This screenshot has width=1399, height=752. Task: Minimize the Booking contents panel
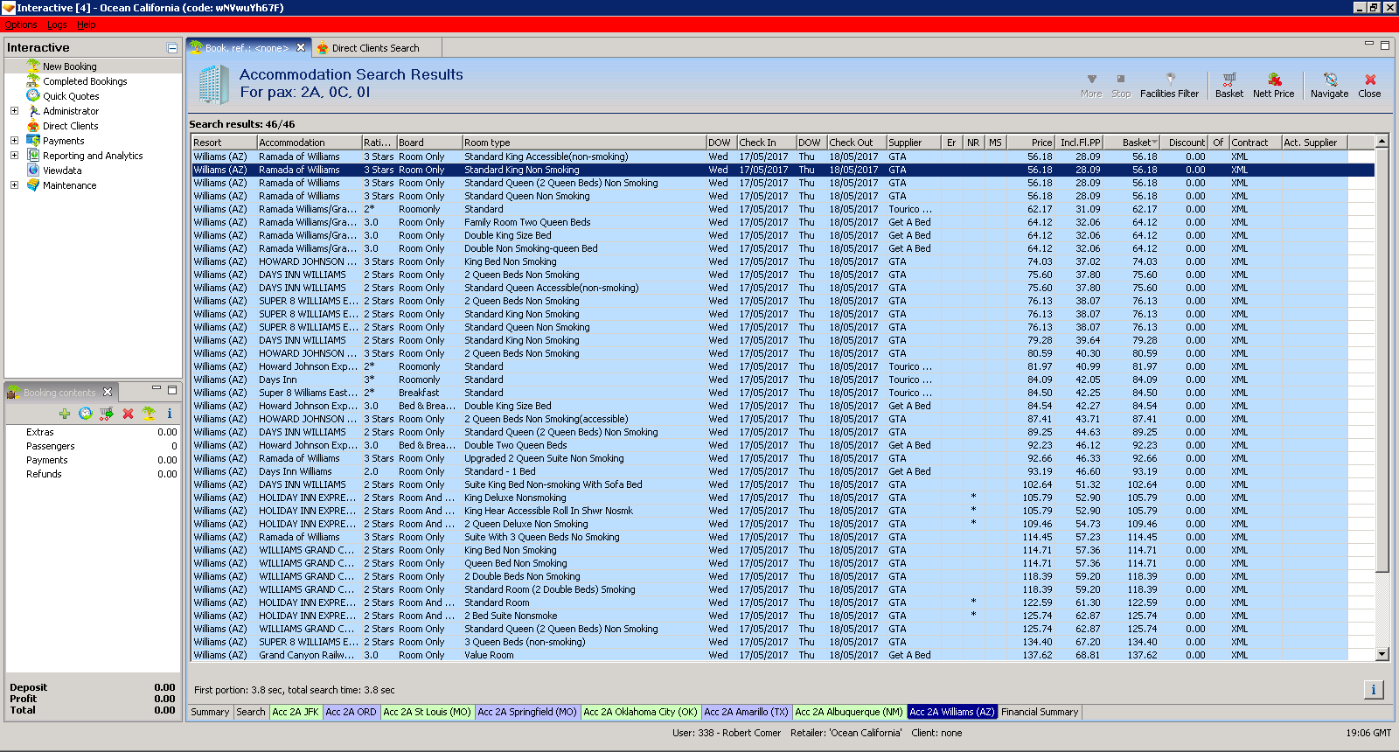(x=157, y=389)
